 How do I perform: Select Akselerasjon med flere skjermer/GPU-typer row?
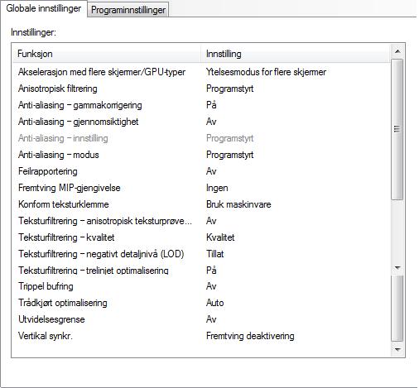point(102,72)
